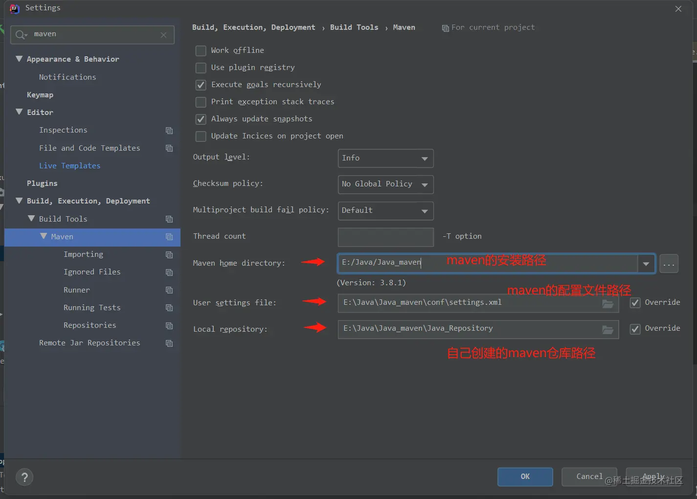Collapse the Build Tools node
This screenshot has width=697, height=499.
coord(31,219)
